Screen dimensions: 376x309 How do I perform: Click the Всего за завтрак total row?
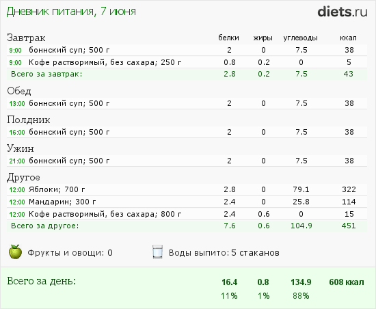click(x=187, y=74)
